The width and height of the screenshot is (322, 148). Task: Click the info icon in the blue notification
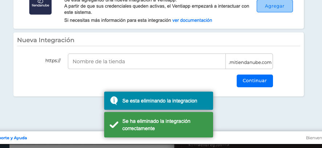(114, 101)
